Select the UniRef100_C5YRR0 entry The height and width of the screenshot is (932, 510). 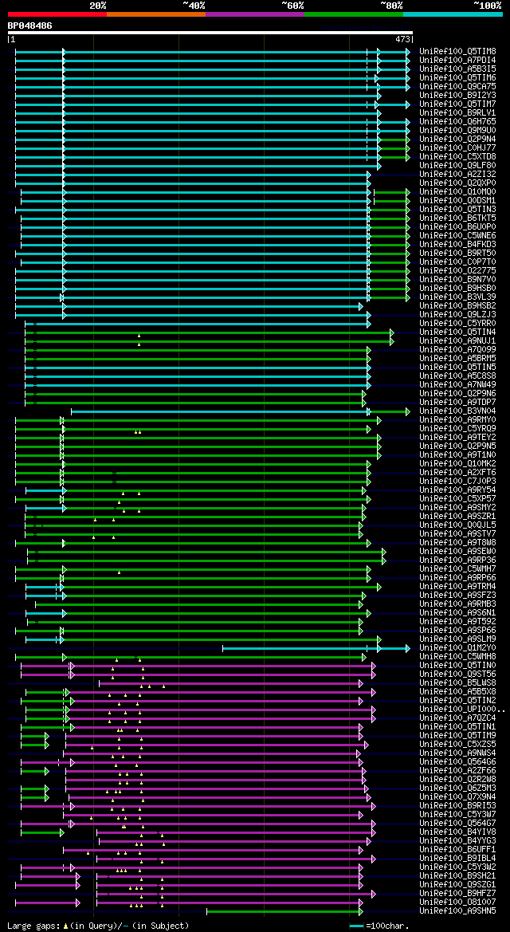457,324
